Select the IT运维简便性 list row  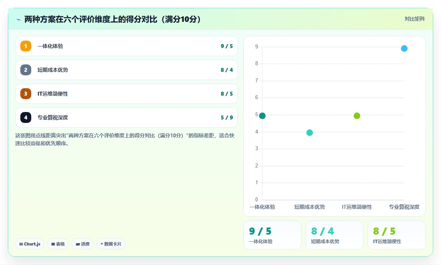click(x=127, y=94)
